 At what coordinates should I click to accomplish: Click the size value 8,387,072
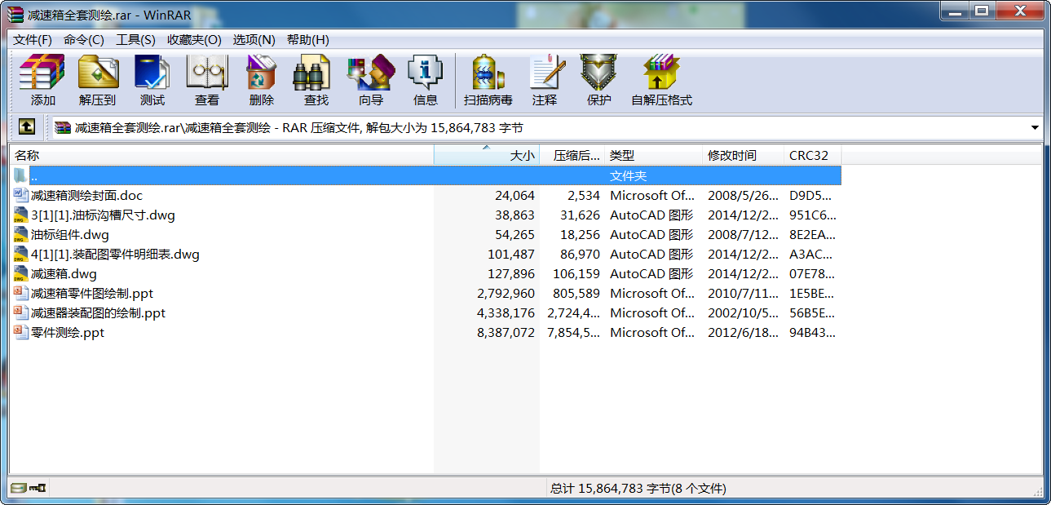(x=506, y=332)
